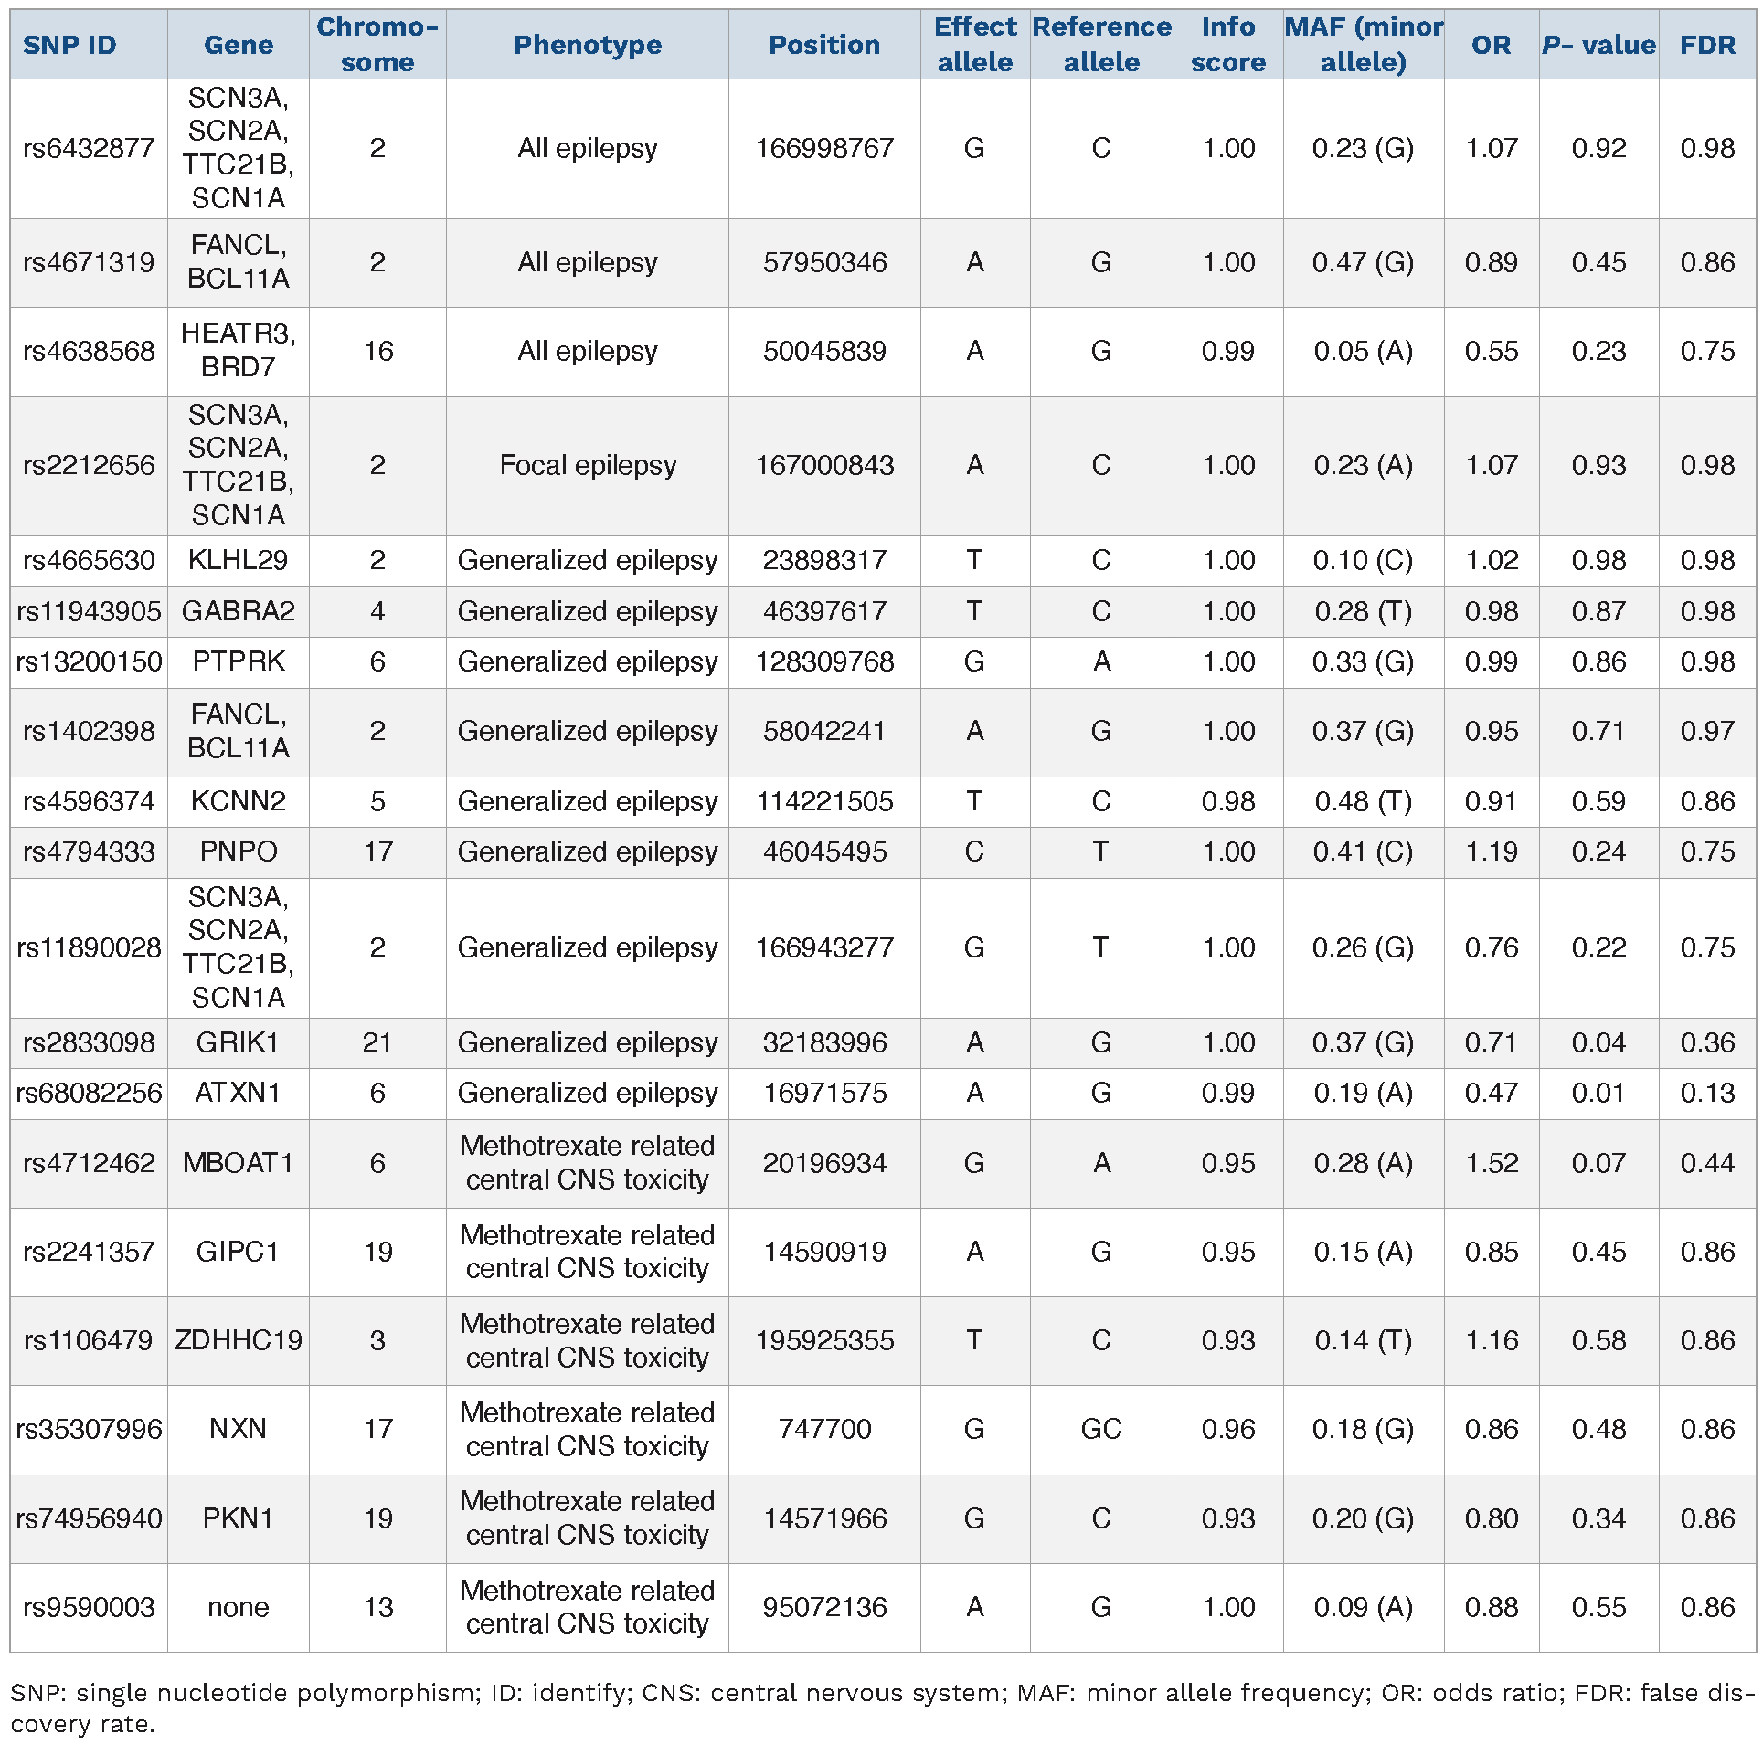
Task: Select the FDR value 0.13
Action: point(1706,1093)
